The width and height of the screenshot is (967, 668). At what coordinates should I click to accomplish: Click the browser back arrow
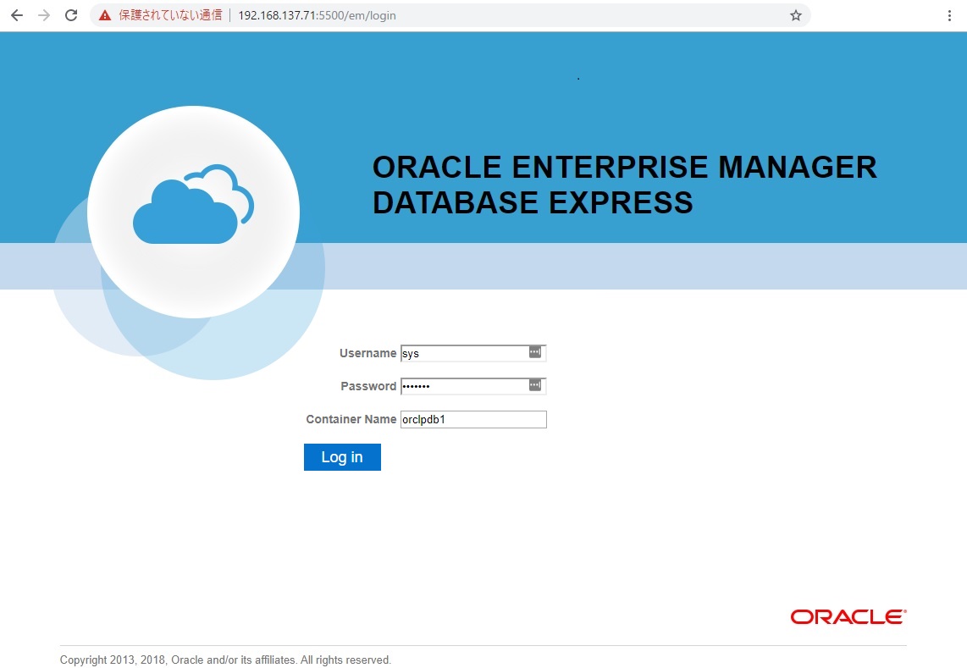(x=17, y=14)
